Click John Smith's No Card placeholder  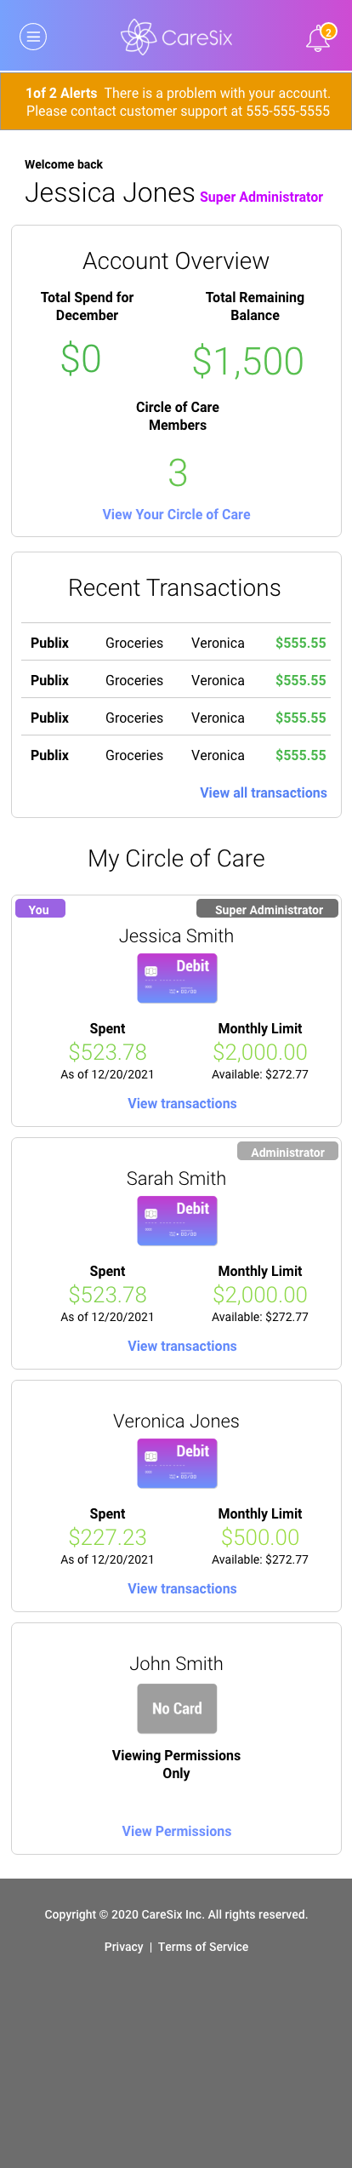point(177,1708)
